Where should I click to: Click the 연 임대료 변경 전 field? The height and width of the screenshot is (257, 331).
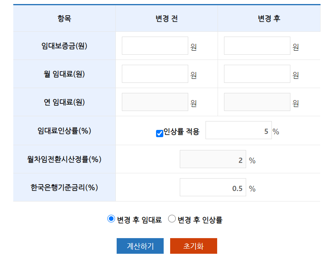pos(155,102)
